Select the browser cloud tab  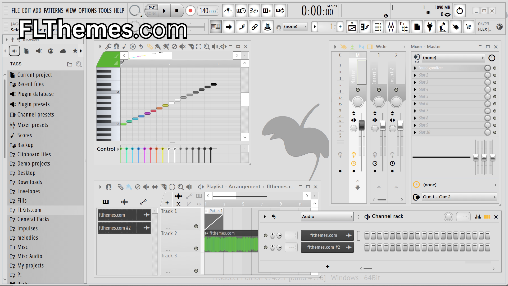63,51
